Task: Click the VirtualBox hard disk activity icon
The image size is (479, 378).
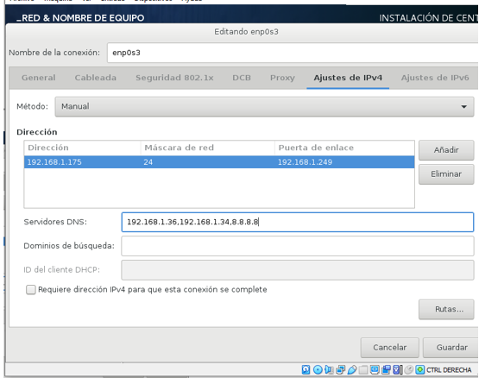Action: click(x=306, y=369)
